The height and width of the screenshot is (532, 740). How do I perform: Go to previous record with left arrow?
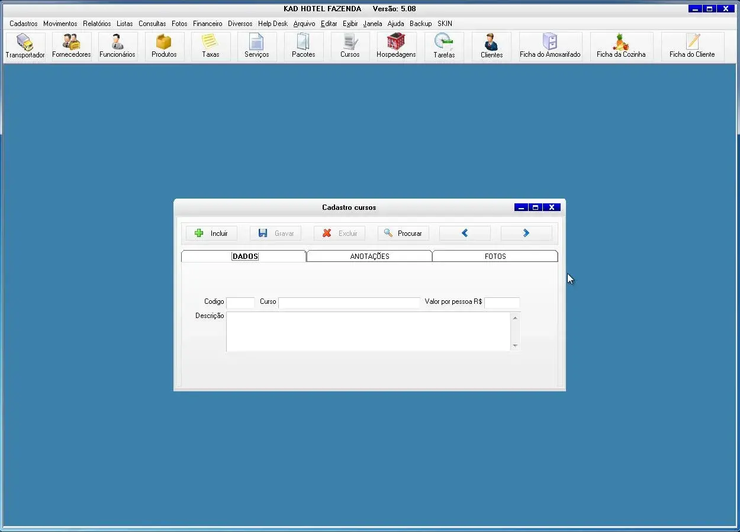[x=465, y=233]
